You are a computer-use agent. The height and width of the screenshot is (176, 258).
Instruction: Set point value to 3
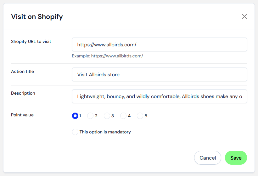click(x=107, y=116)
